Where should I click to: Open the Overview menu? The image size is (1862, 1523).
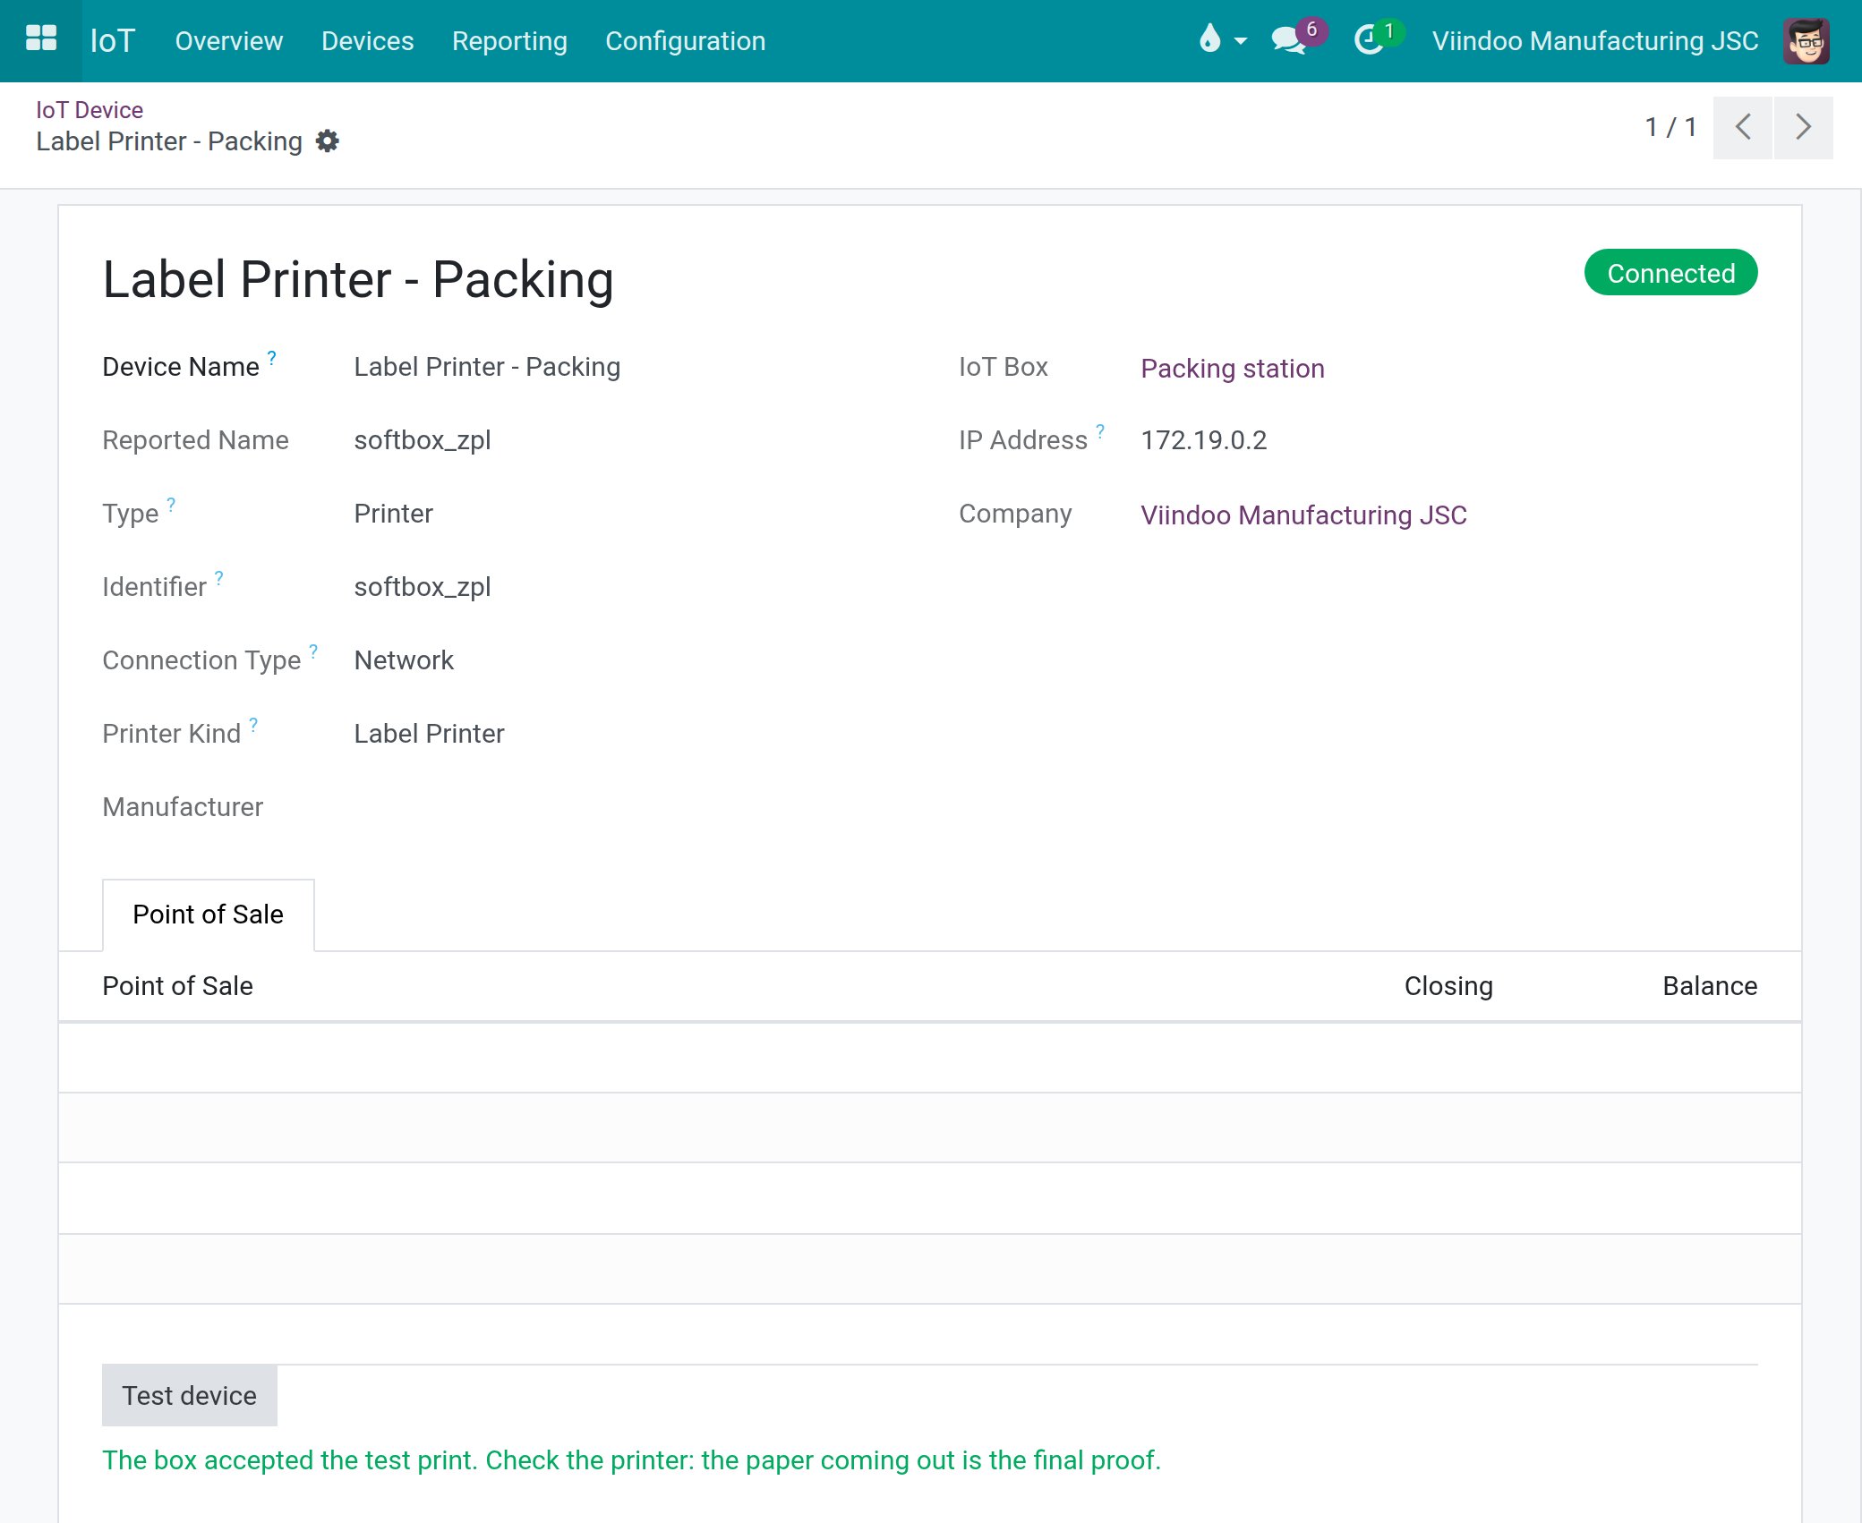[x=229, y=41]
